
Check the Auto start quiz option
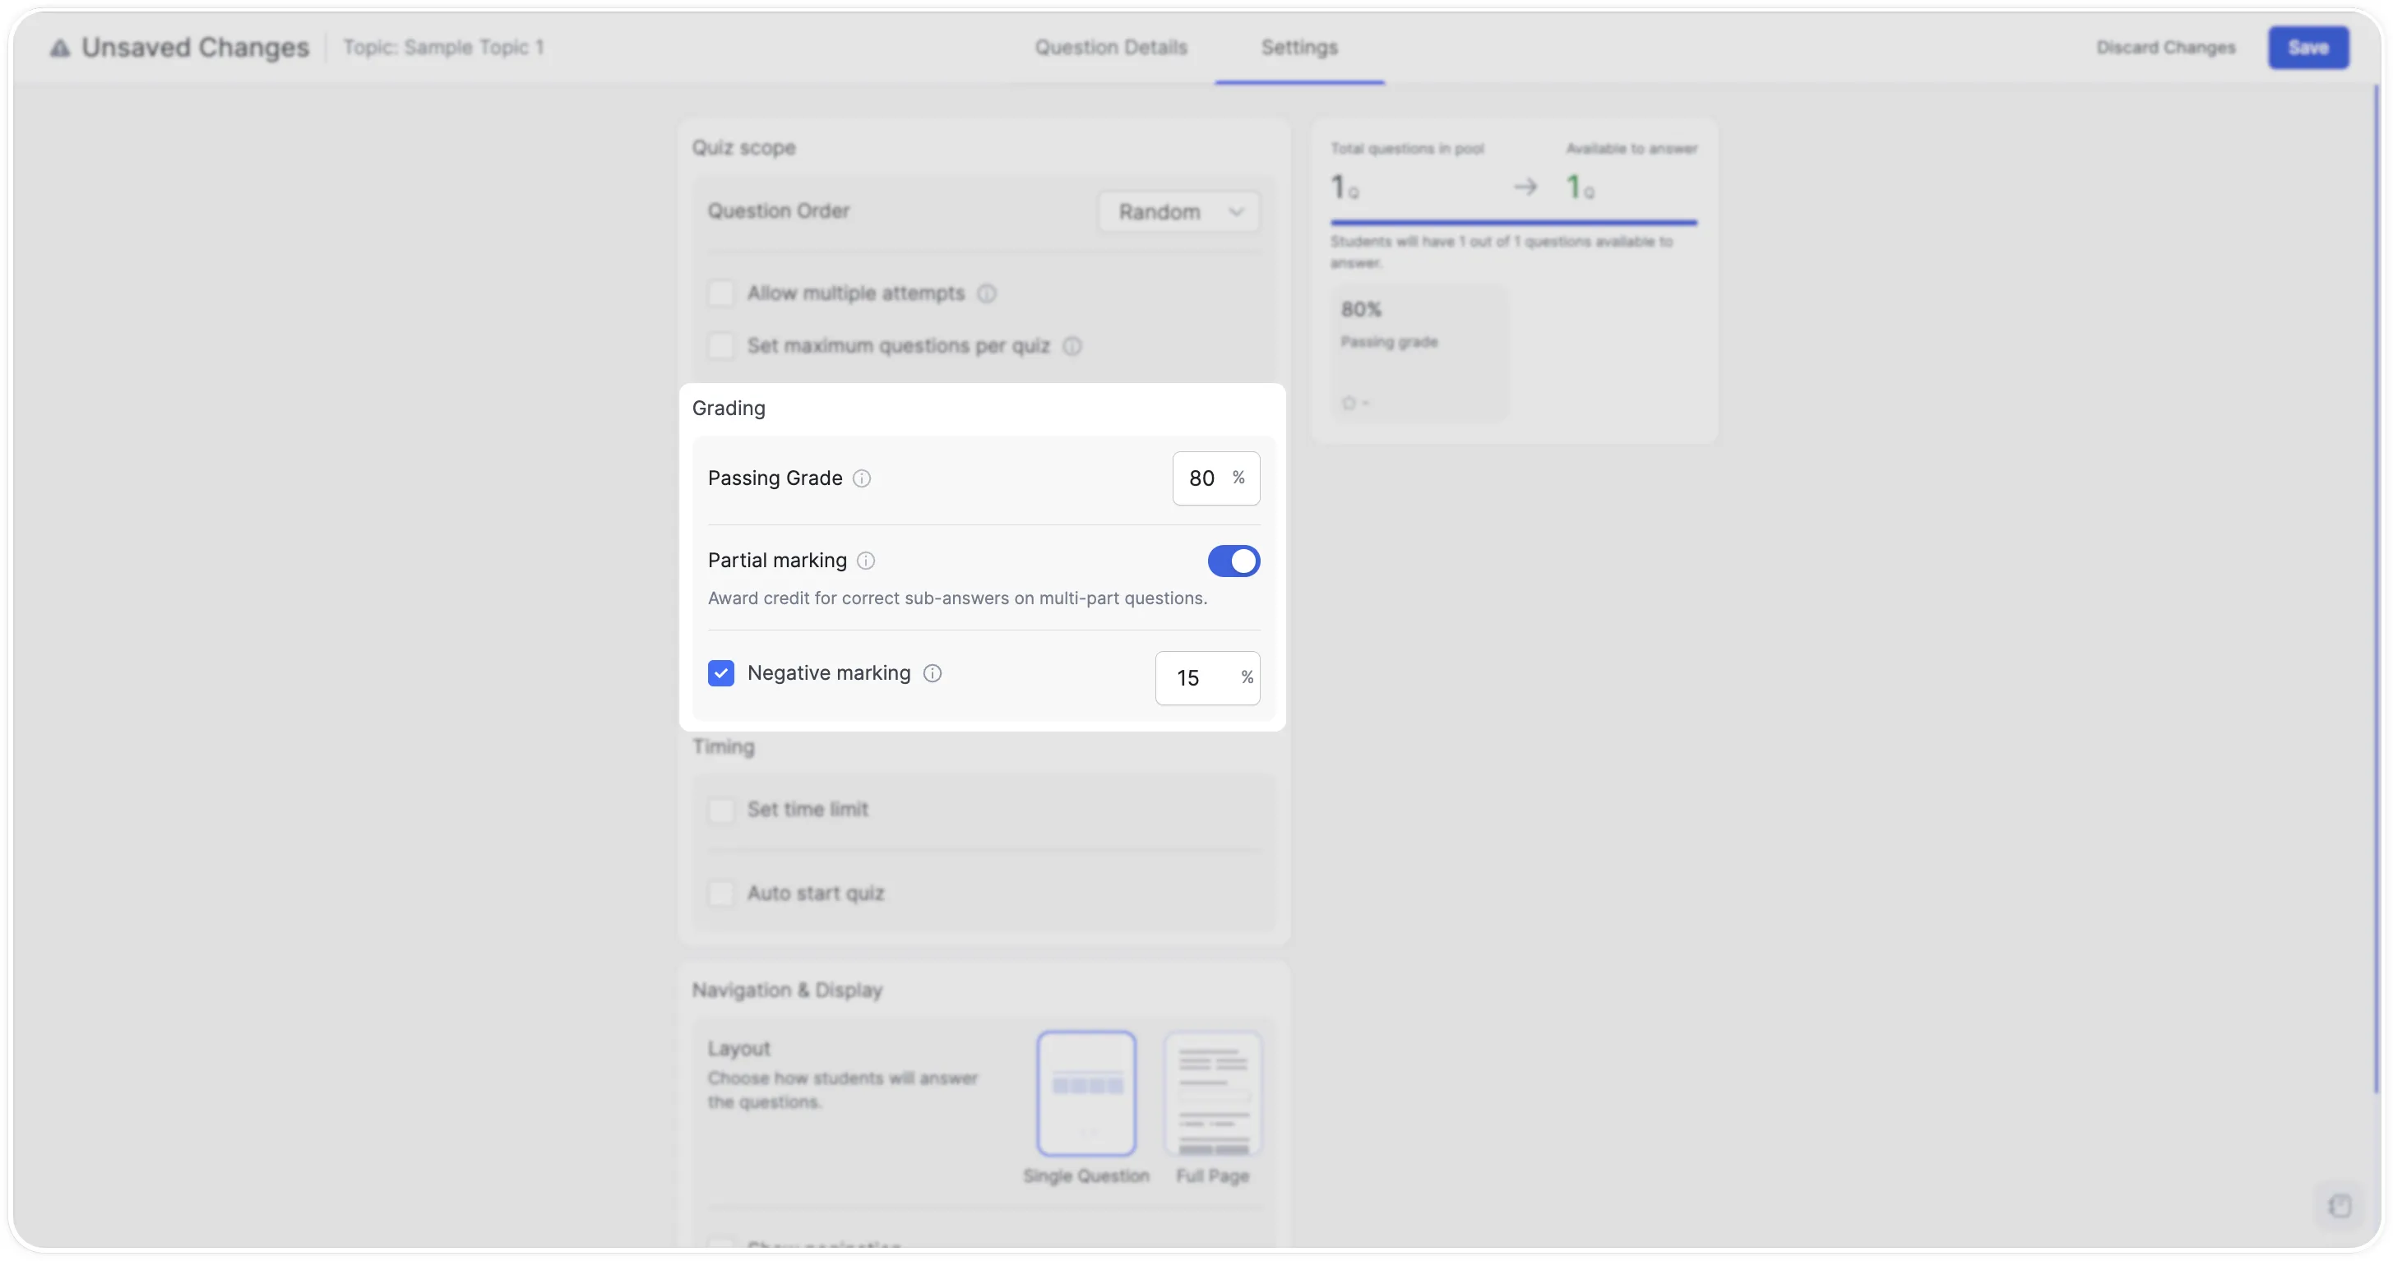[x=721, y=894]
